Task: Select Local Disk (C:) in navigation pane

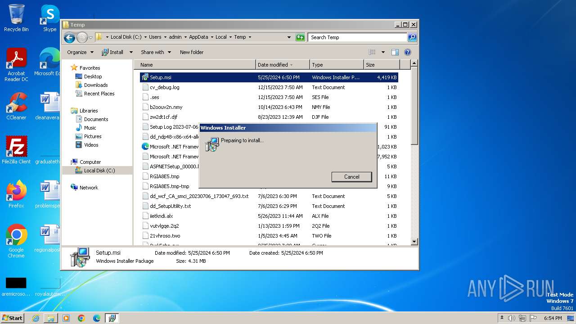Action: (99, 171)
